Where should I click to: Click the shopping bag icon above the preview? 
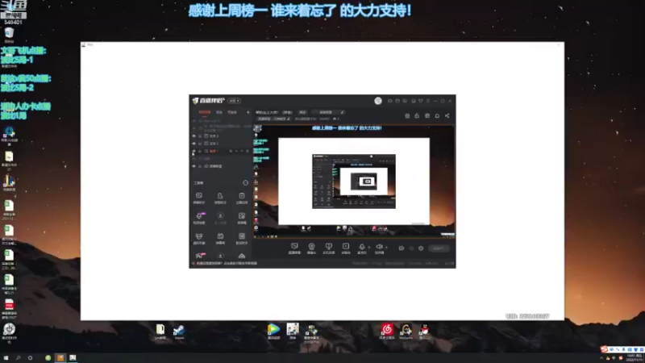click(x=417, y=115)
